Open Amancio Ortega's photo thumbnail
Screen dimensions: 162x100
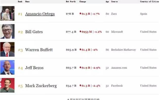[x=7, y=13]
